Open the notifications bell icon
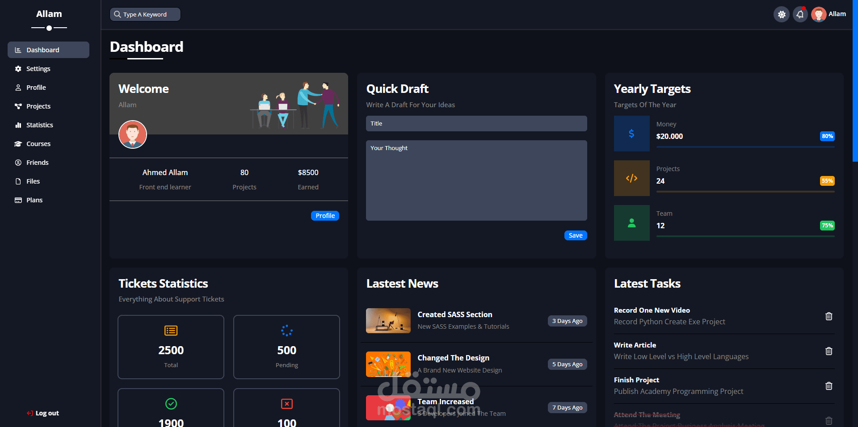Image resolution: width=858 pixels, height=427 pixels. click(x=800, y=14)
